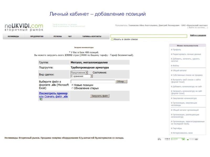This screenshot has width=210, height=157.
Task: Open Собственные списки на продажу link
Action: [188, 75]
